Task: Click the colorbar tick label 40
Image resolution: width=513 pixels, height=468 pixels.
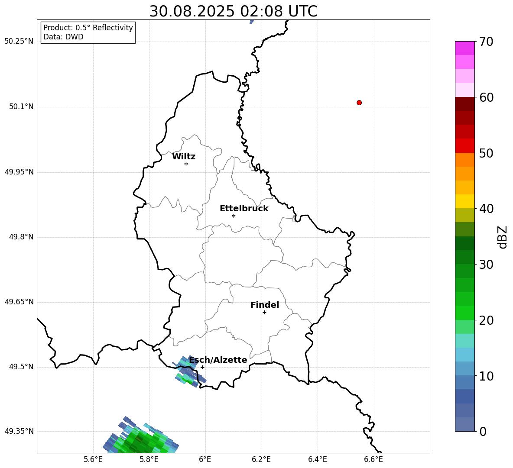Action: [x=486, y=209]
